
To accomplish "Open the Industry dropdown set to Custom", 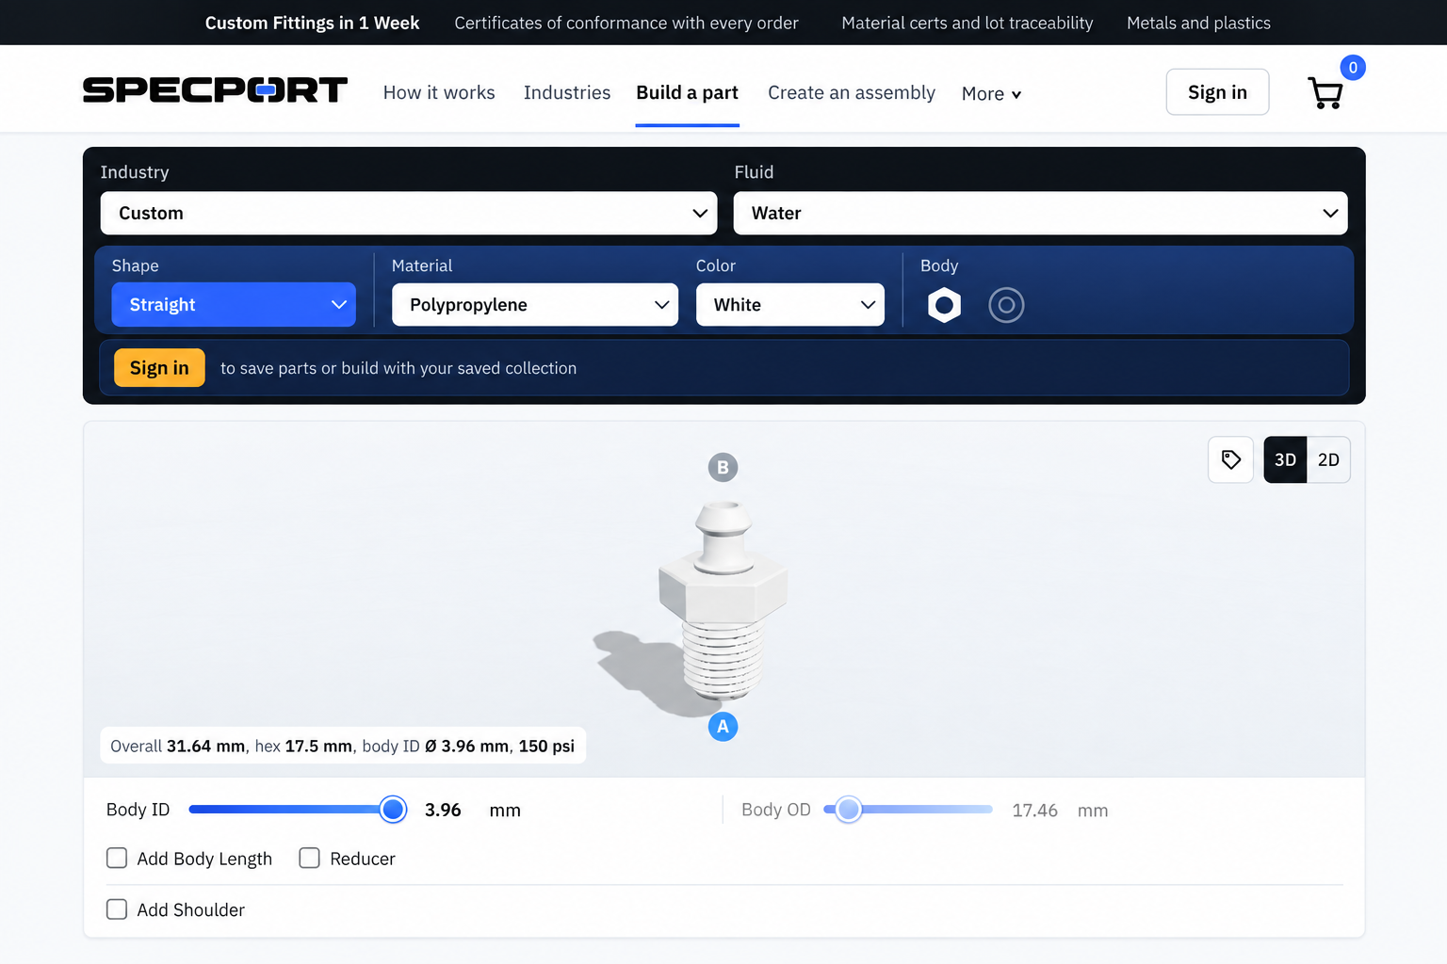I will [x=409, y=213].
